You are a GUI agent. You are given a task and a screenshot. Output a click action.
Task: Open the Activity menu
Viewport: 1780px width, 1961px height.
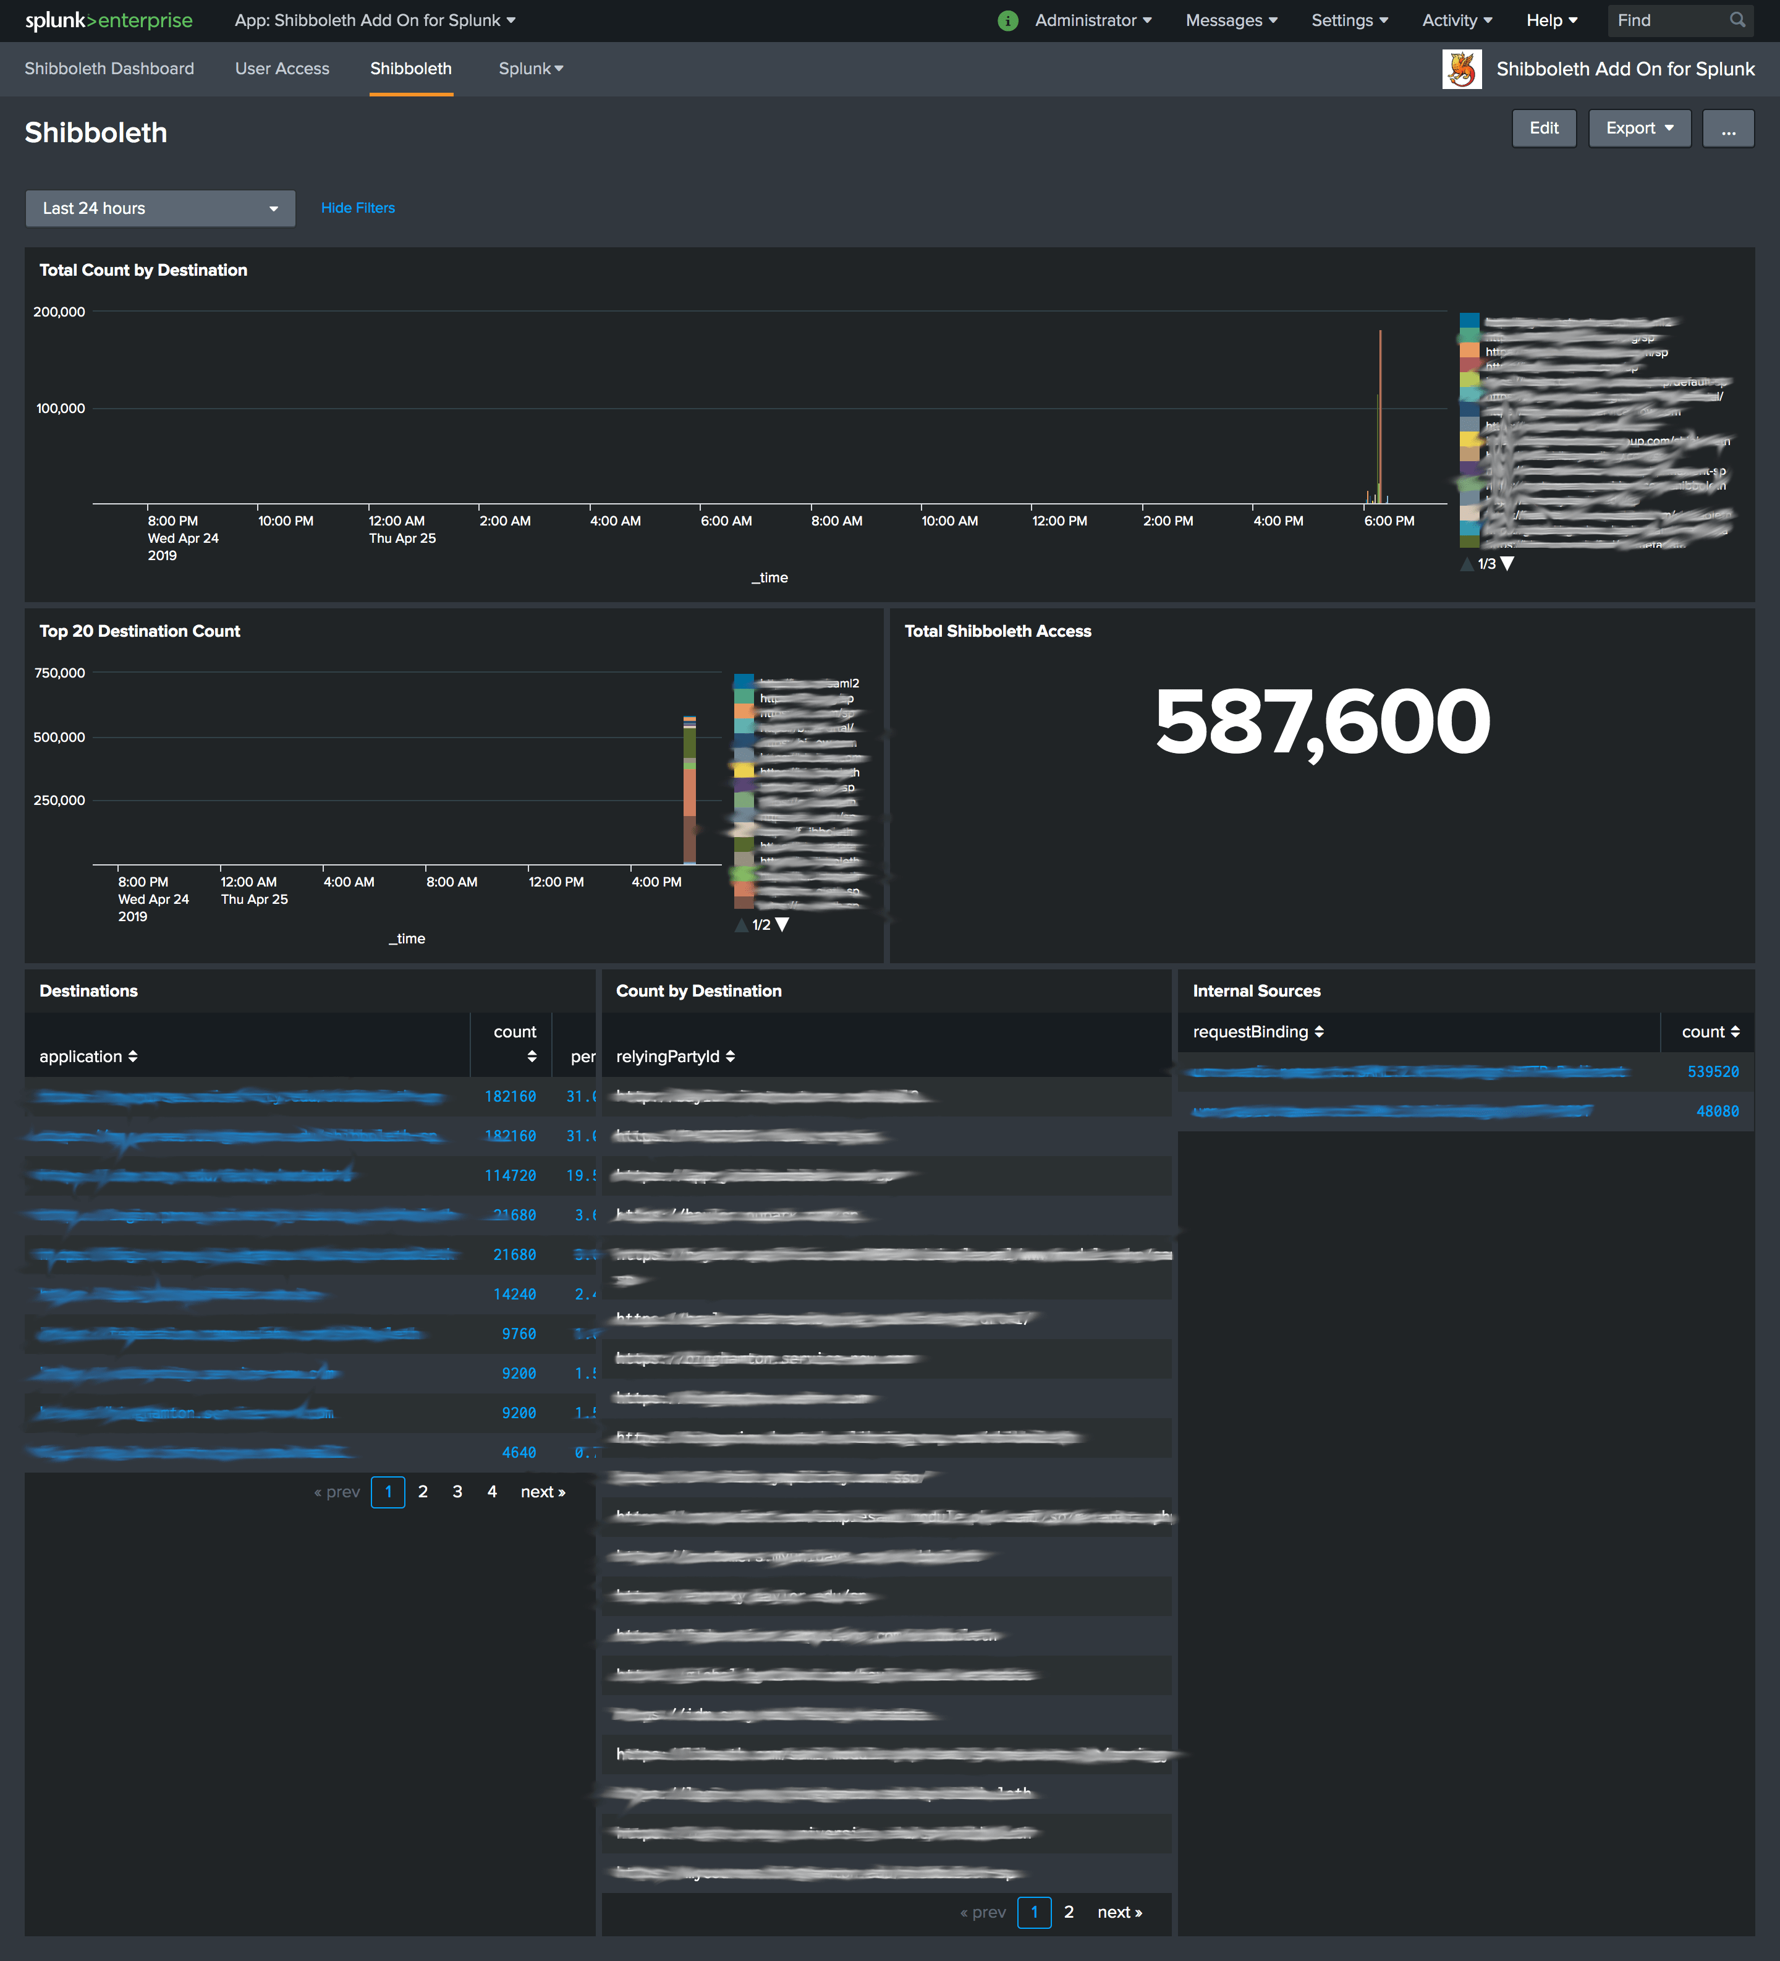pos(1457,20)
